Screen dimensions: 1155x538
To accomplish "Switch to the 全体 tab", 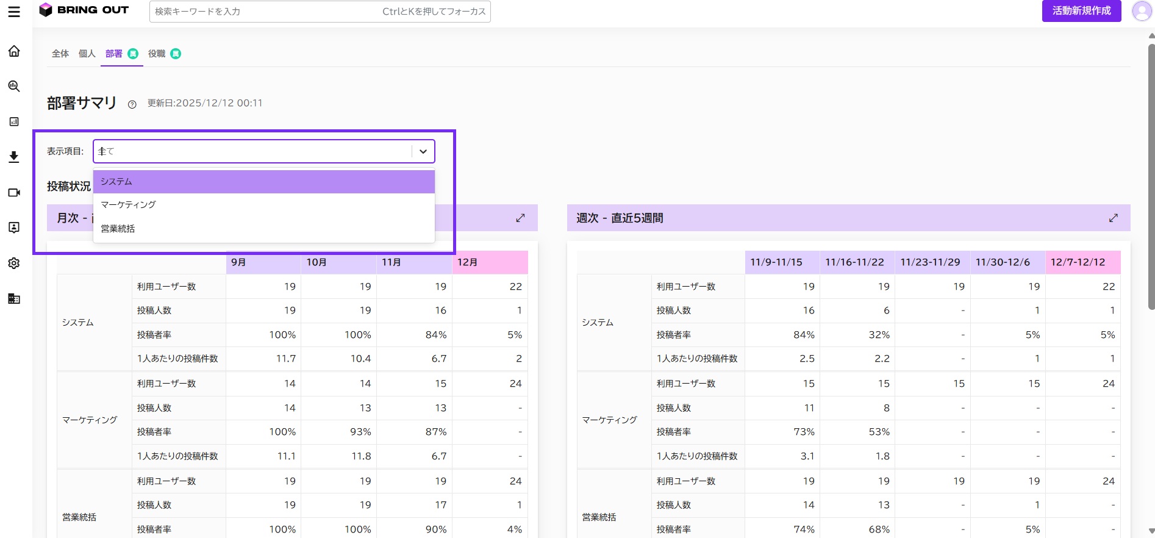I will pos(60,54).
